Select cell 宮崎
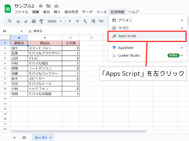The height and width of the screenshot is (141, 189). pos(19,94)
